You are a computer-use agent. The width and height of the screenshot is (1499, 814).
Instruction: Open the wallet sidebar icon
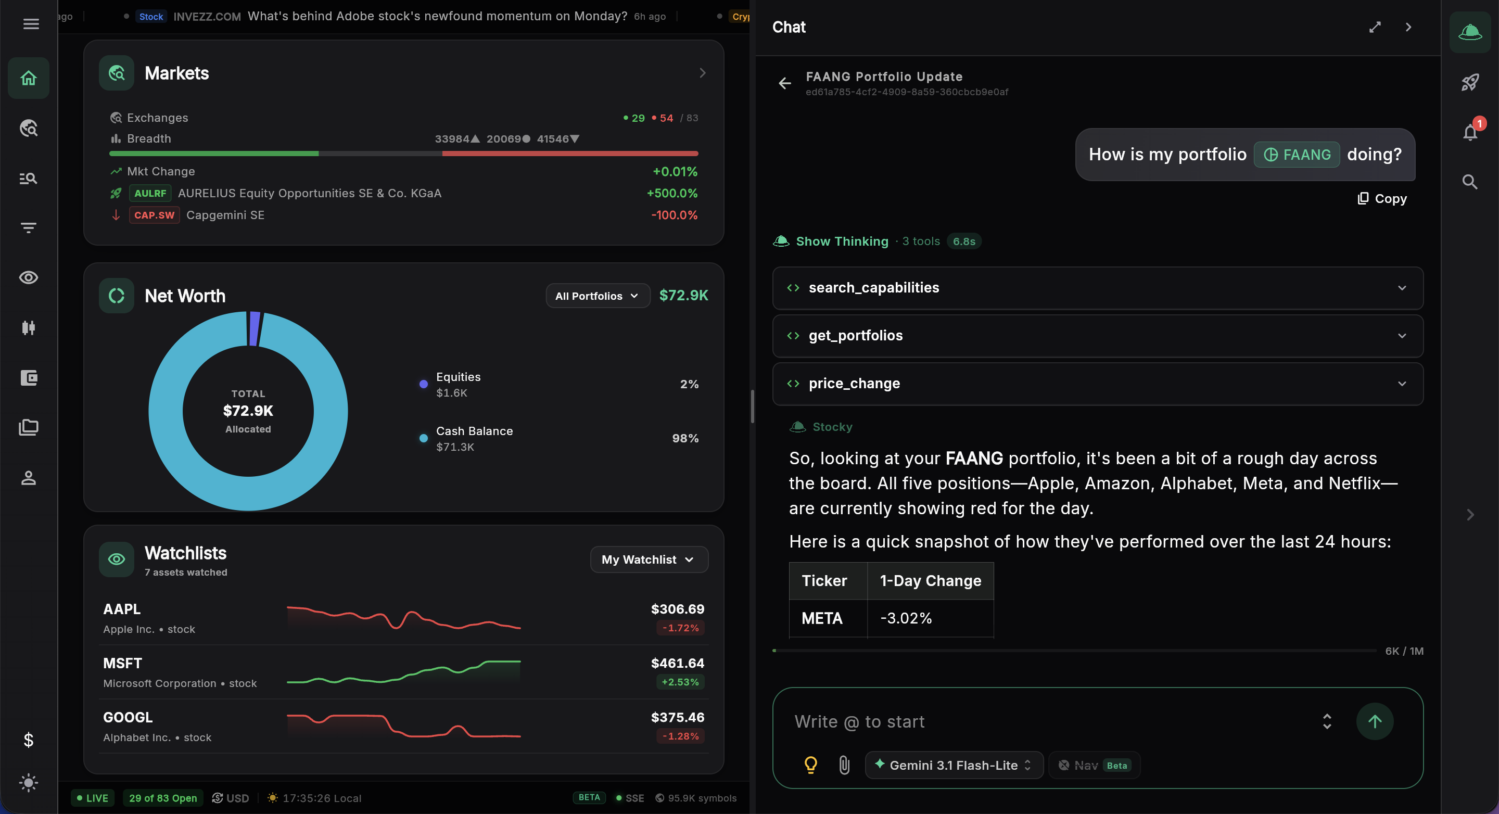coord(29,378)
